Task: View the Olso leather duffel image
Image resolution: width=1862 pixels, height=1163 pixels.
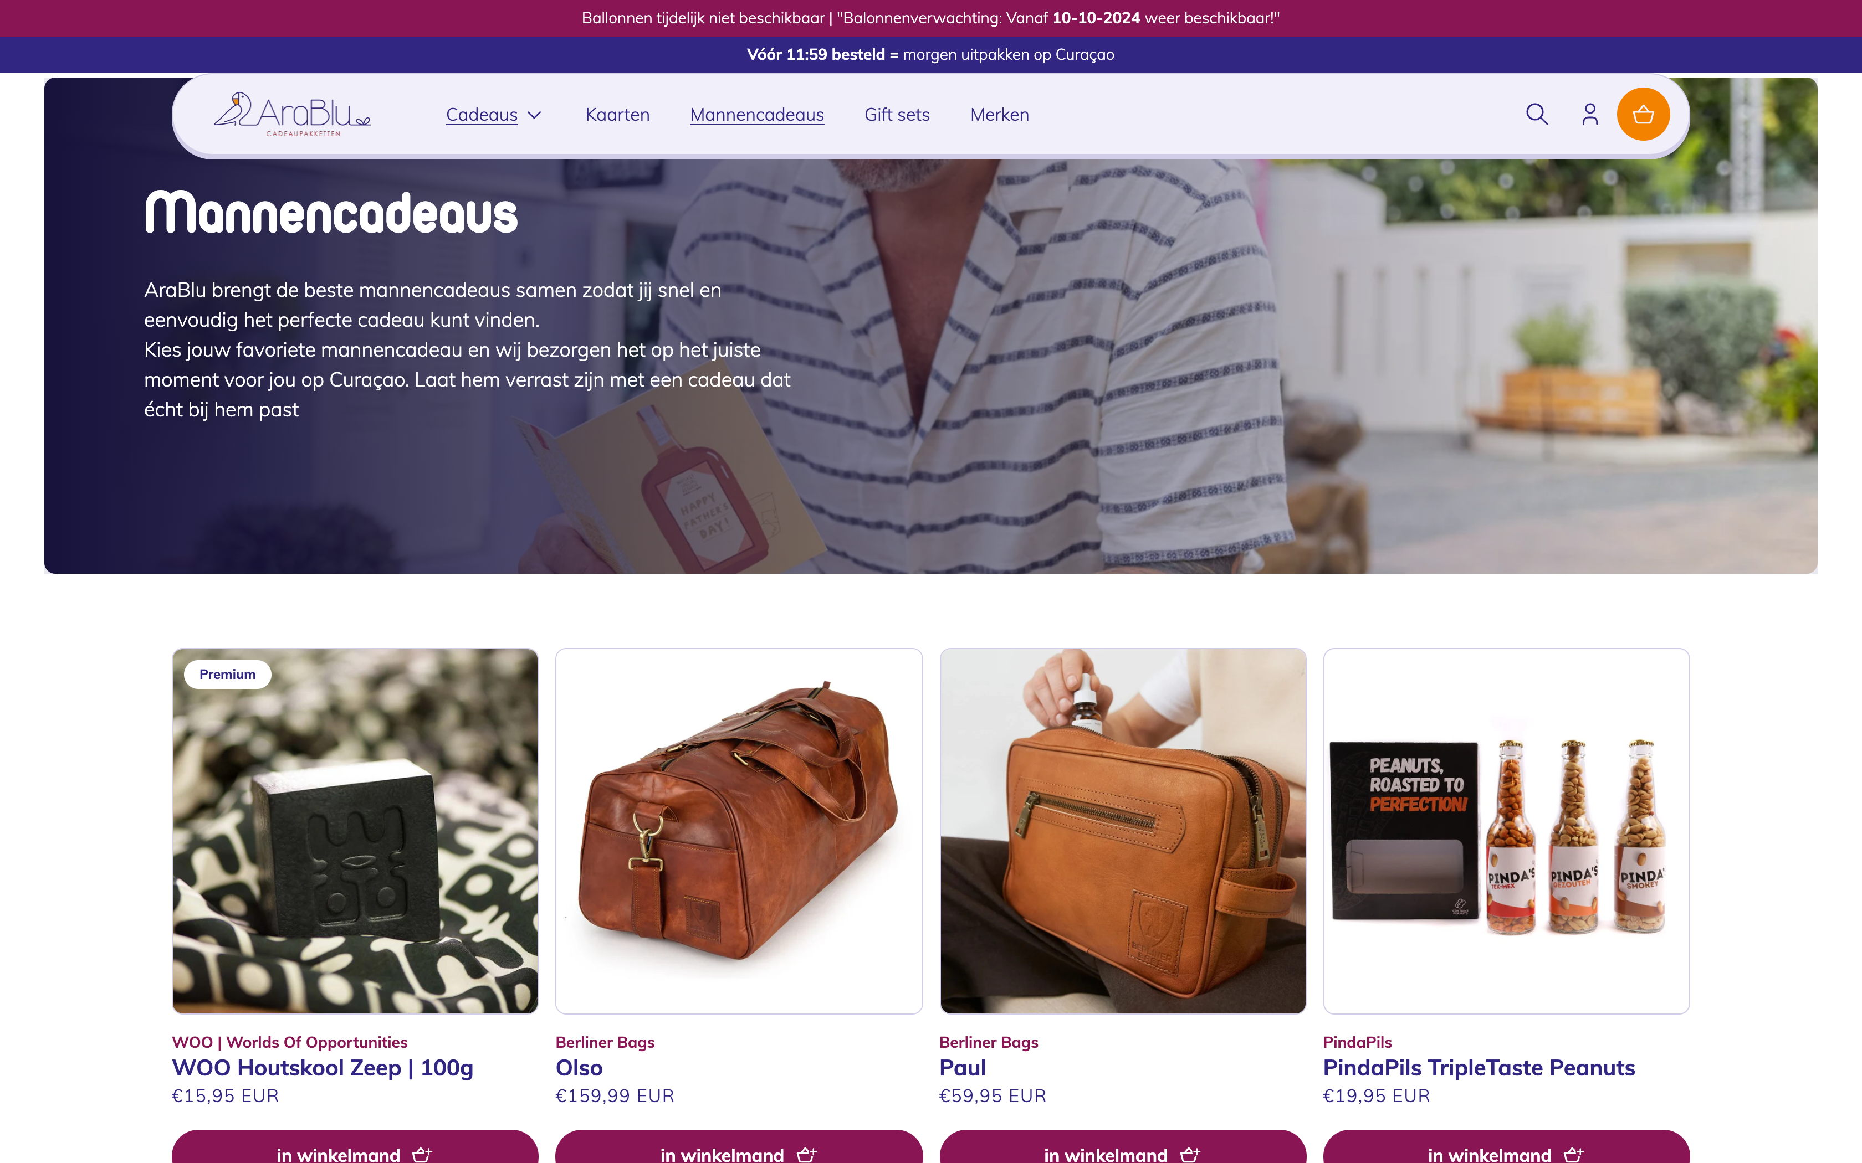Action: coord(739,831)
